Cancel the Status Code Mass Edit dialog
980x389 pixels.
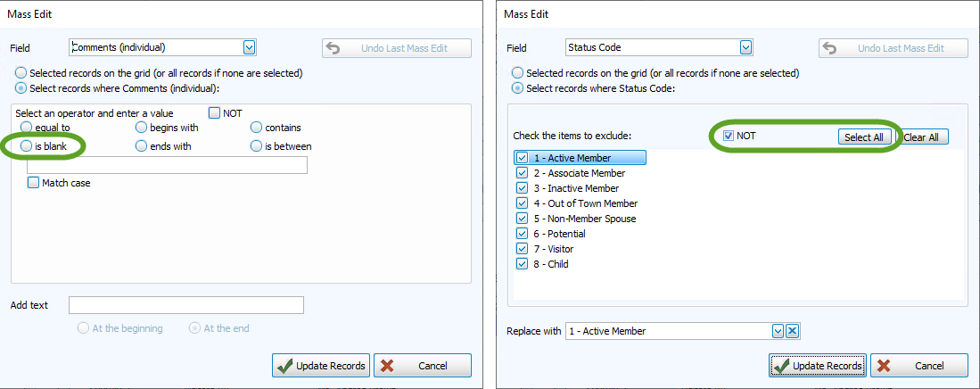point(919,366)
